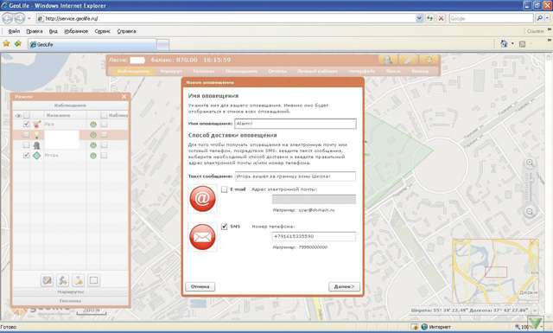Open the address bar URL dropdown
The width and height of the screenshot is (553, 333).
point(419,18)
